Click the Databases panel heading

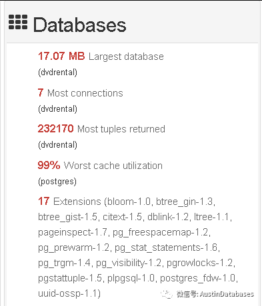point(80,25)
